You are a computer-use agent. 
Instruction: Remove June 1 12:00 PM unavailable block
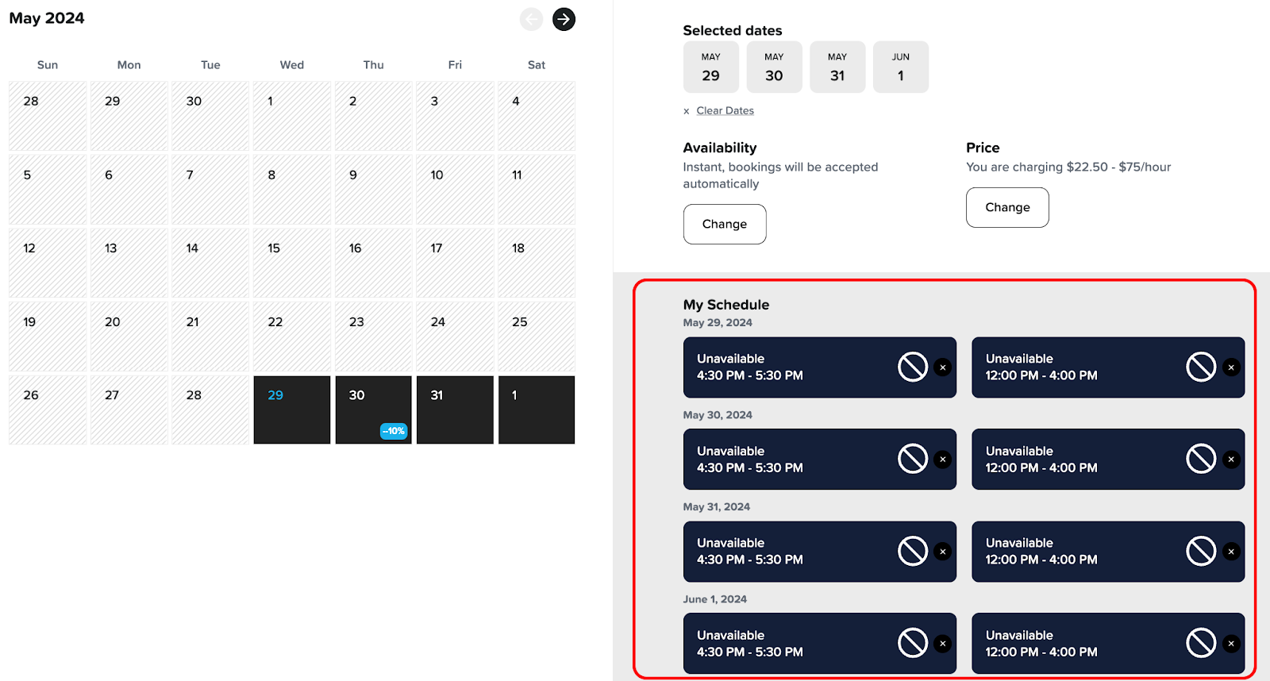1231,644
